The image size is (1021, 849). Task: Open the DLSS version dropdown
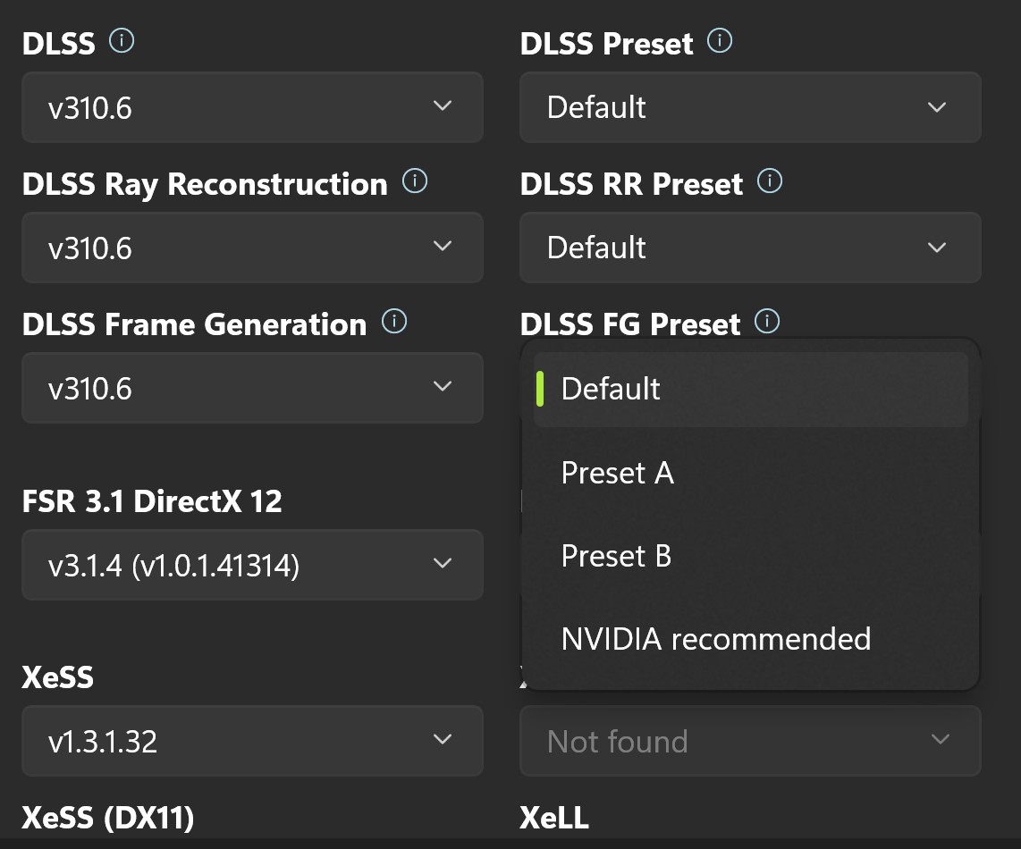[x=253, y=107]
